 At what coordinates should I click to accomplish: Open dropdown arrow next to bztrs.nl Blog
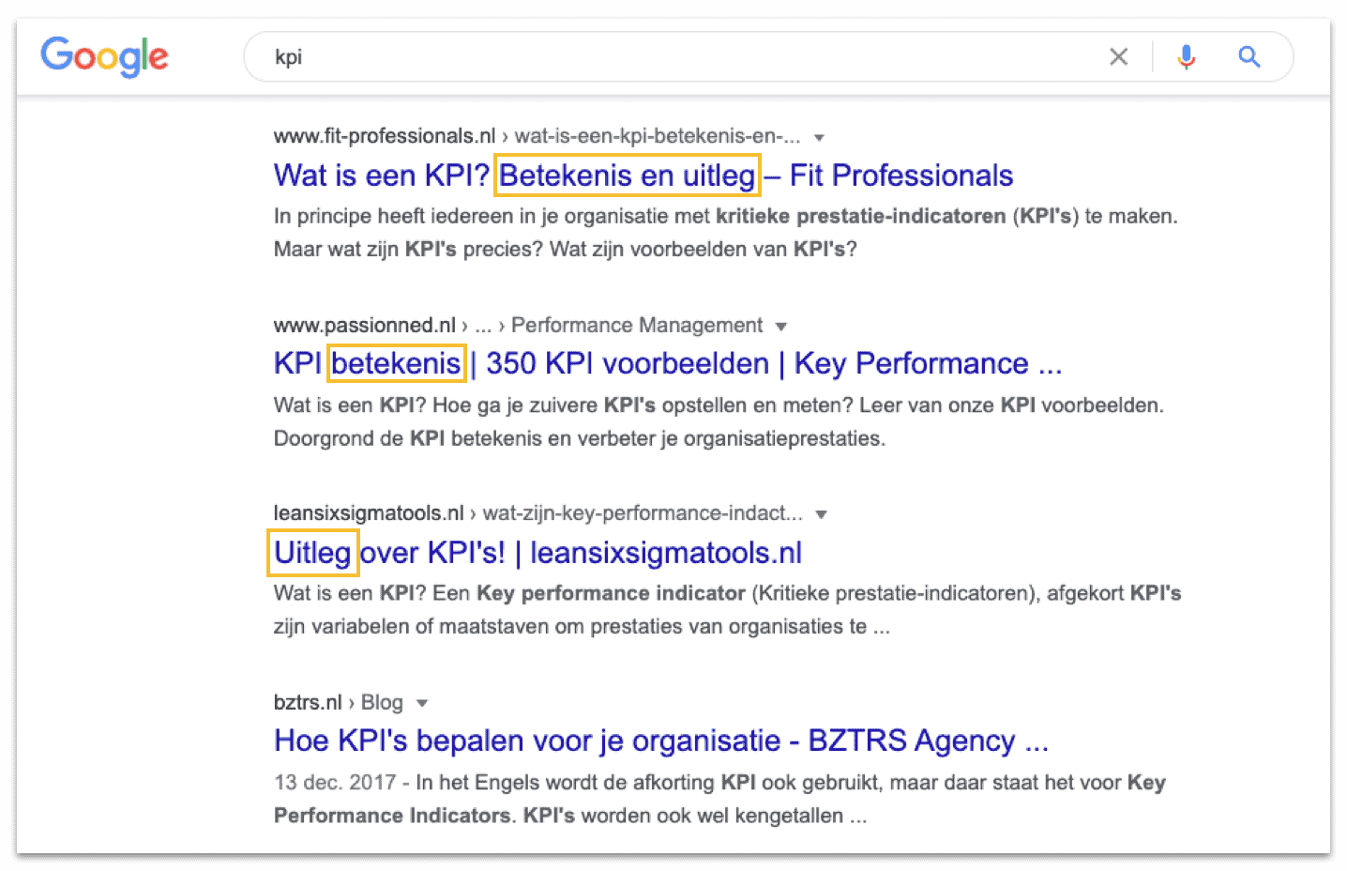tap(422, 703)
